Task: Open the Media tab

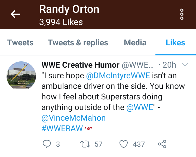Action: [x=135, y=43]
